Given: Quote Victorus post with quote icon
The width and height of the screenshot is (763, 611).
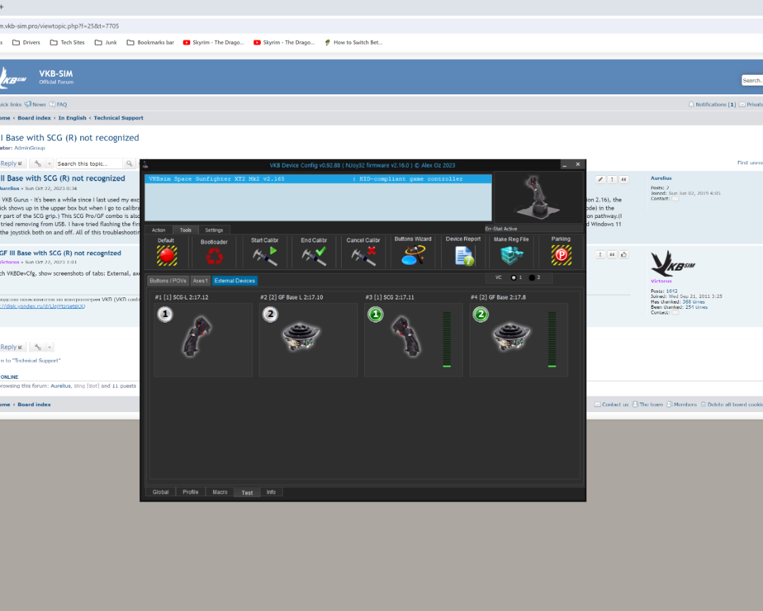Looking at the screenshot, I should [x=612, y=254].
